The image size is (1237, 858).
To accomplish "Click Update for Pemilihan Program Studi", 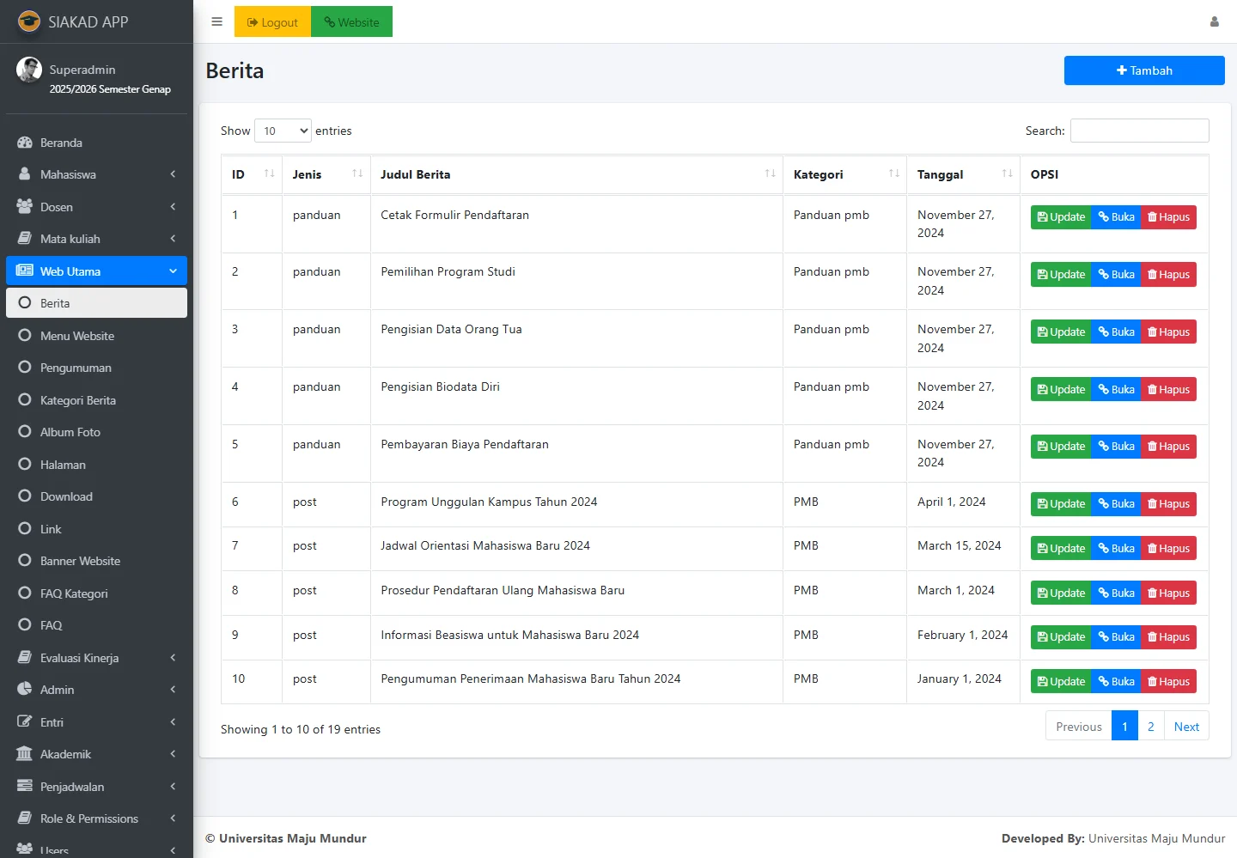I will pyautogui.click(x=1061, y=275).
